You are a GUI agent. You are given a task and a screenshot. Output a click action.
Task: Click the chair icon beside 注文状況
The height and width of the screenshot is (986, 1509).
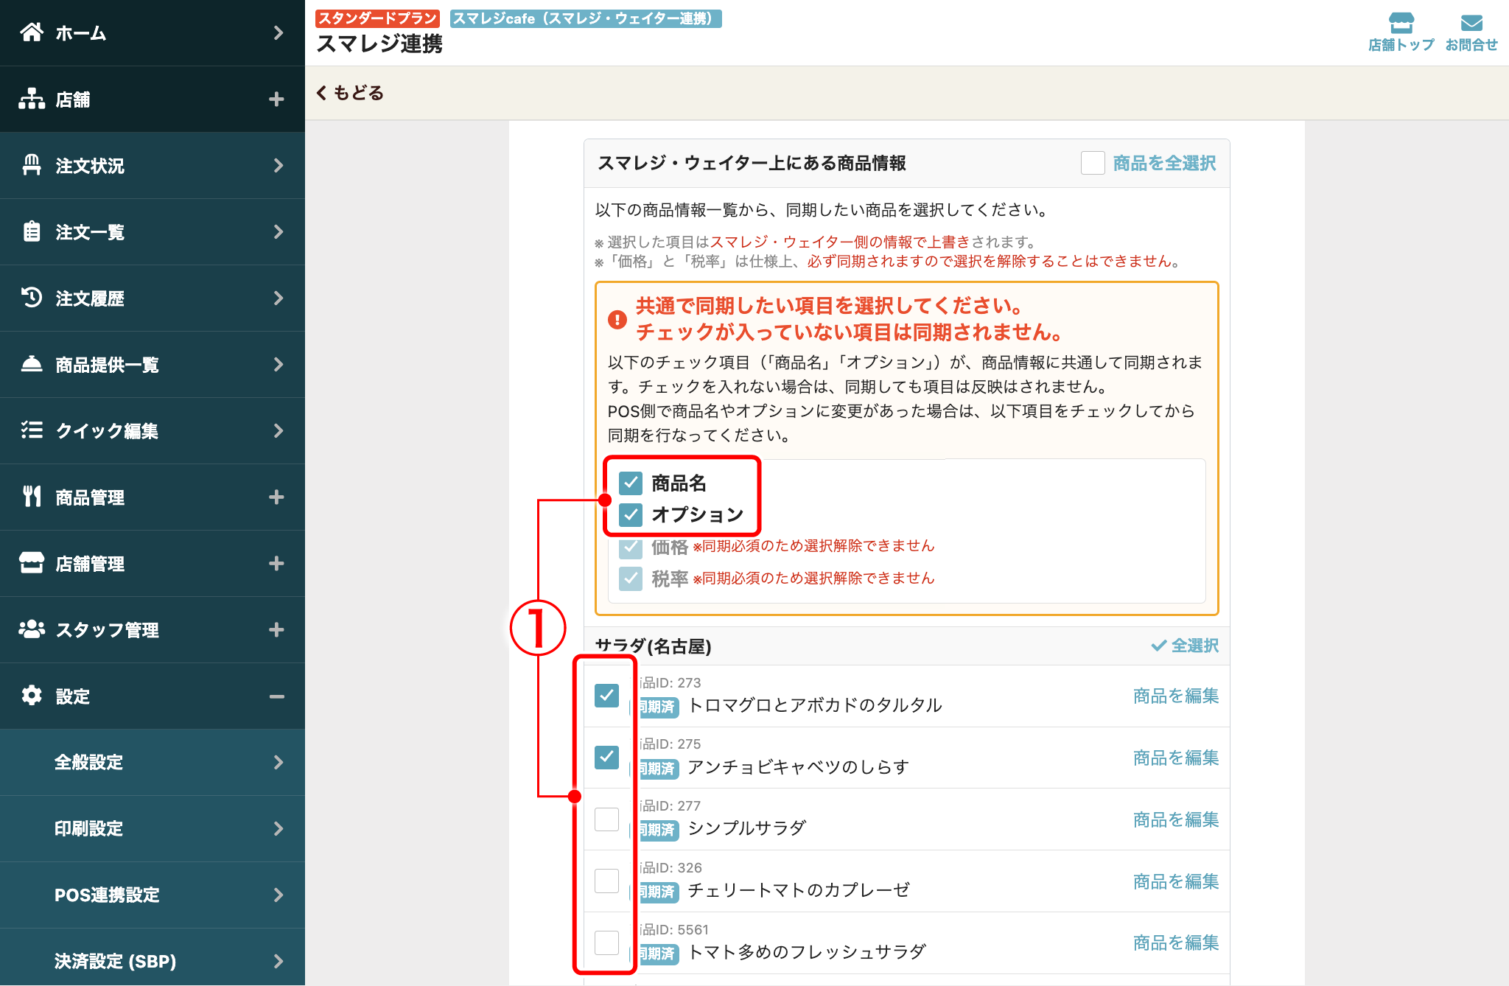tap(32, 165)
